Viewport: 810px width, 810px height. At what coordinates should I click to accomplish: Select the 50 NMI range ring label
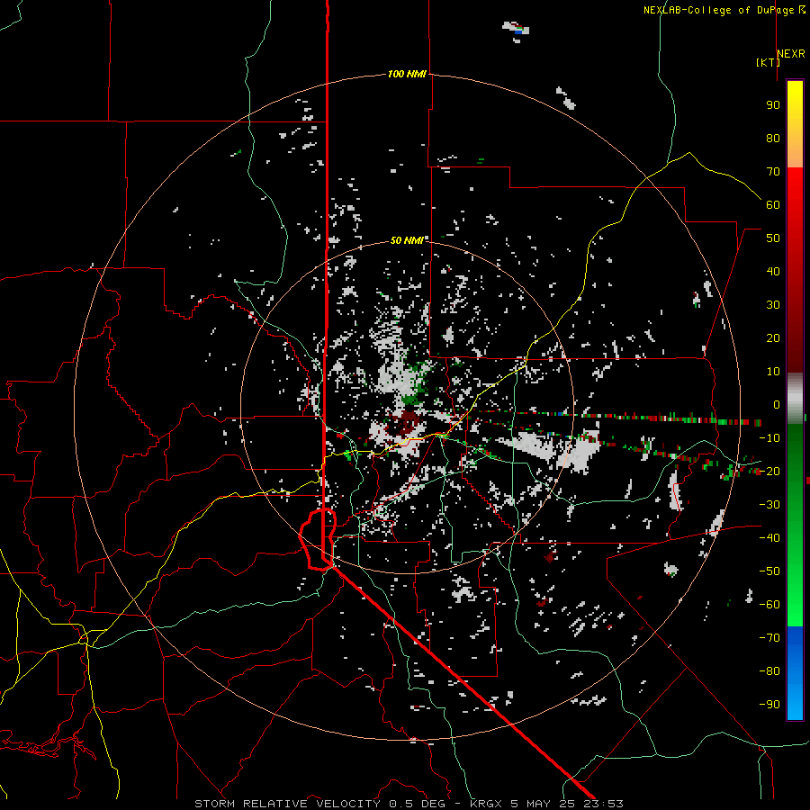[x=407, y=240]
